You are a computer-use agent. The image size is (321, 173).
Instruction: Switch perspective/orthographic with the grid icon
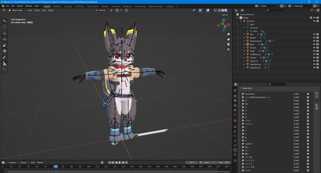coord(228,49)
